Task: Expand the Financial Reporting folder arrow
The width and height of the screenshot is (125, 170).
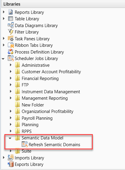Action: (11, 78)
